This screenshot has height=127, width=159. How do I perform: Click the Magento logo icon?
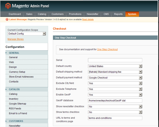click(x=8, y=6)
